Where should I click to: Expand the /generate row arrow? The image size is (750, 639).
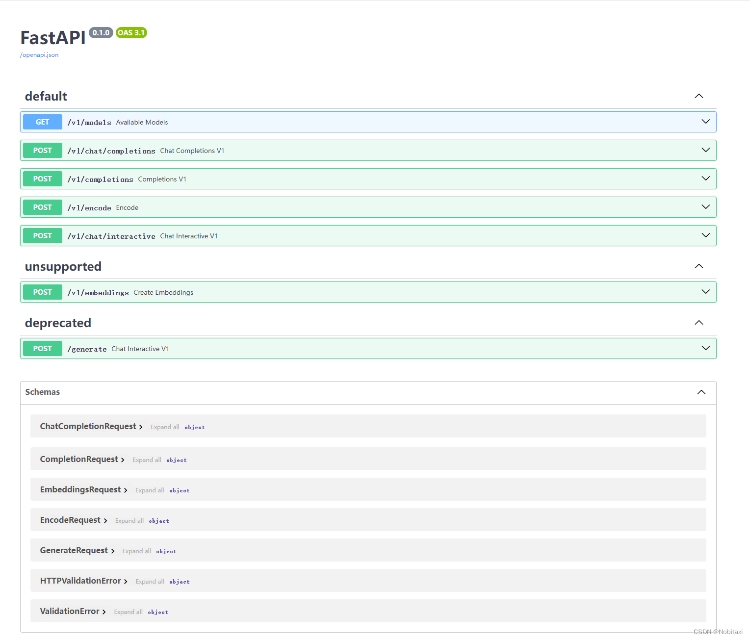point(706,348)
